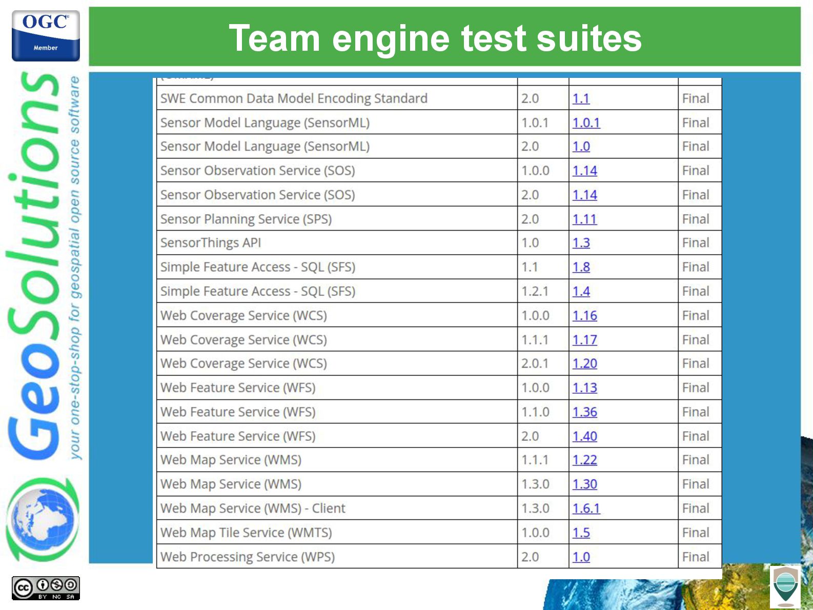Click version cell '1.2.1' for SFS

[535, 291]
